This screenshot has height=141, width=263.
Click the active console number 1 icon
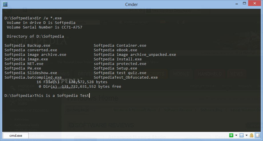coord(242,135)
